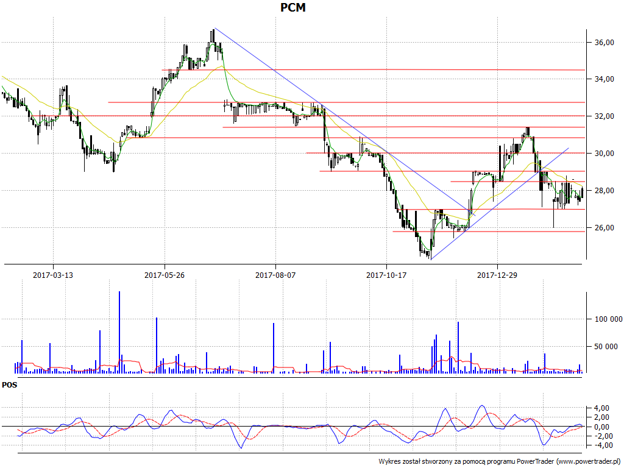624x468 pixels.
Task: Open the PowerTrader website credit text
Action: pos(501,461)
